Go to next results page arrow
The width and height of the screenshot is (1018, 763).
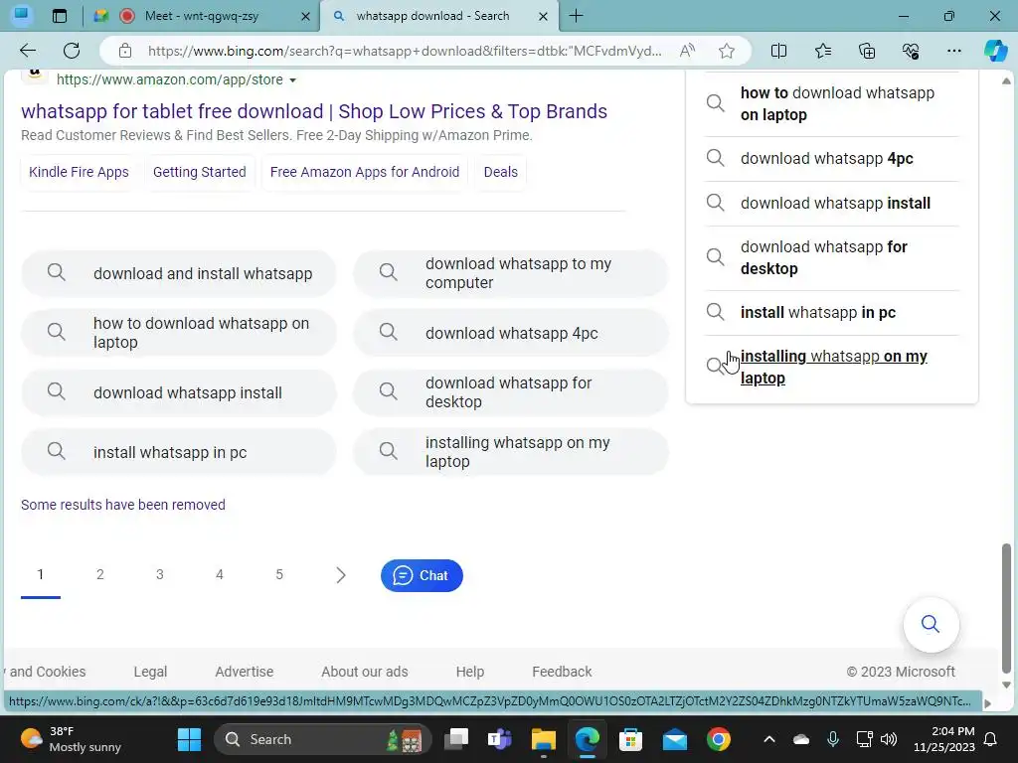click(x=341, y=575)
